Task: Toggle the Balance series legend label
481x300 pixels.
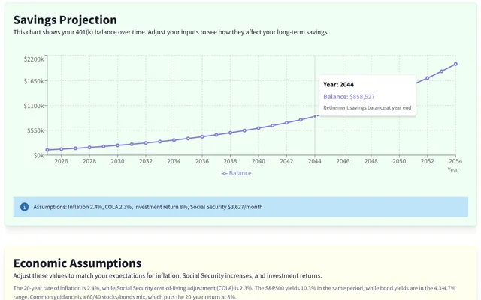Action: point(240,173)
